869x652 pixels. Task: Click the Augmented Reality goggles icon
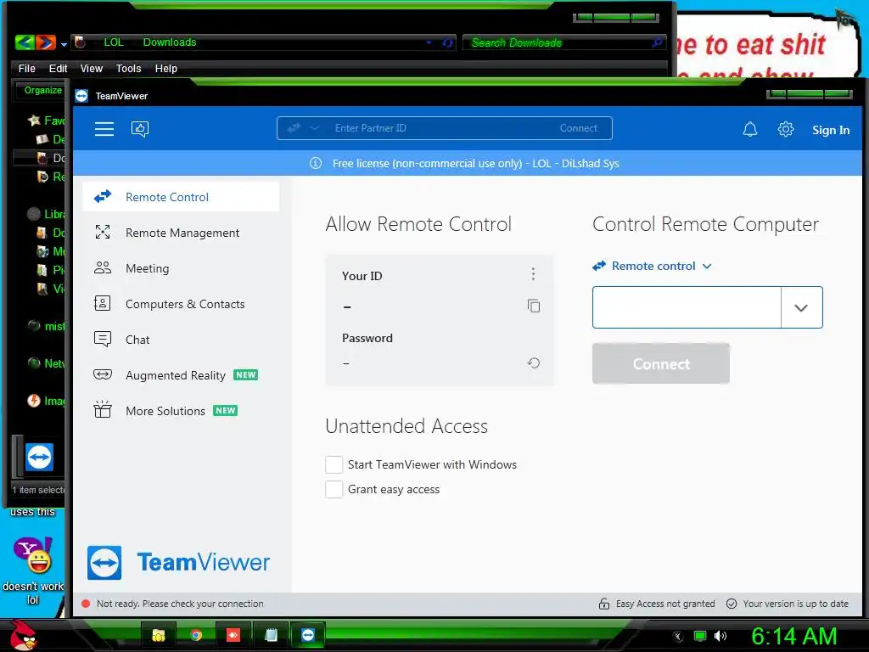(103, 374)
